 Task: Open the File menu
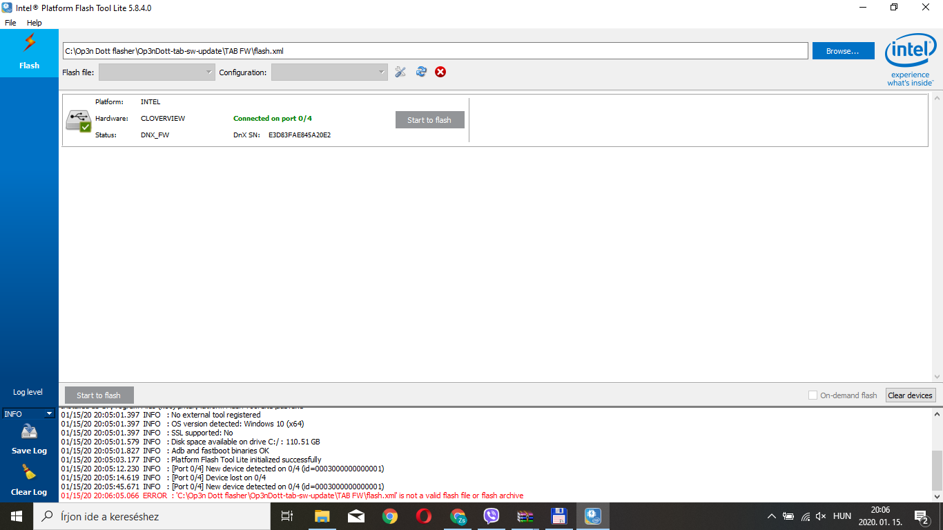10,23
